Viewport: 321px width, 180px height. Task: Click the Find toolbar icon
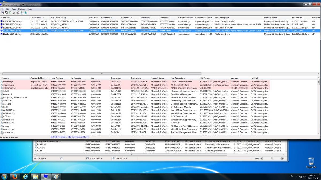click(x=22, y=13)
